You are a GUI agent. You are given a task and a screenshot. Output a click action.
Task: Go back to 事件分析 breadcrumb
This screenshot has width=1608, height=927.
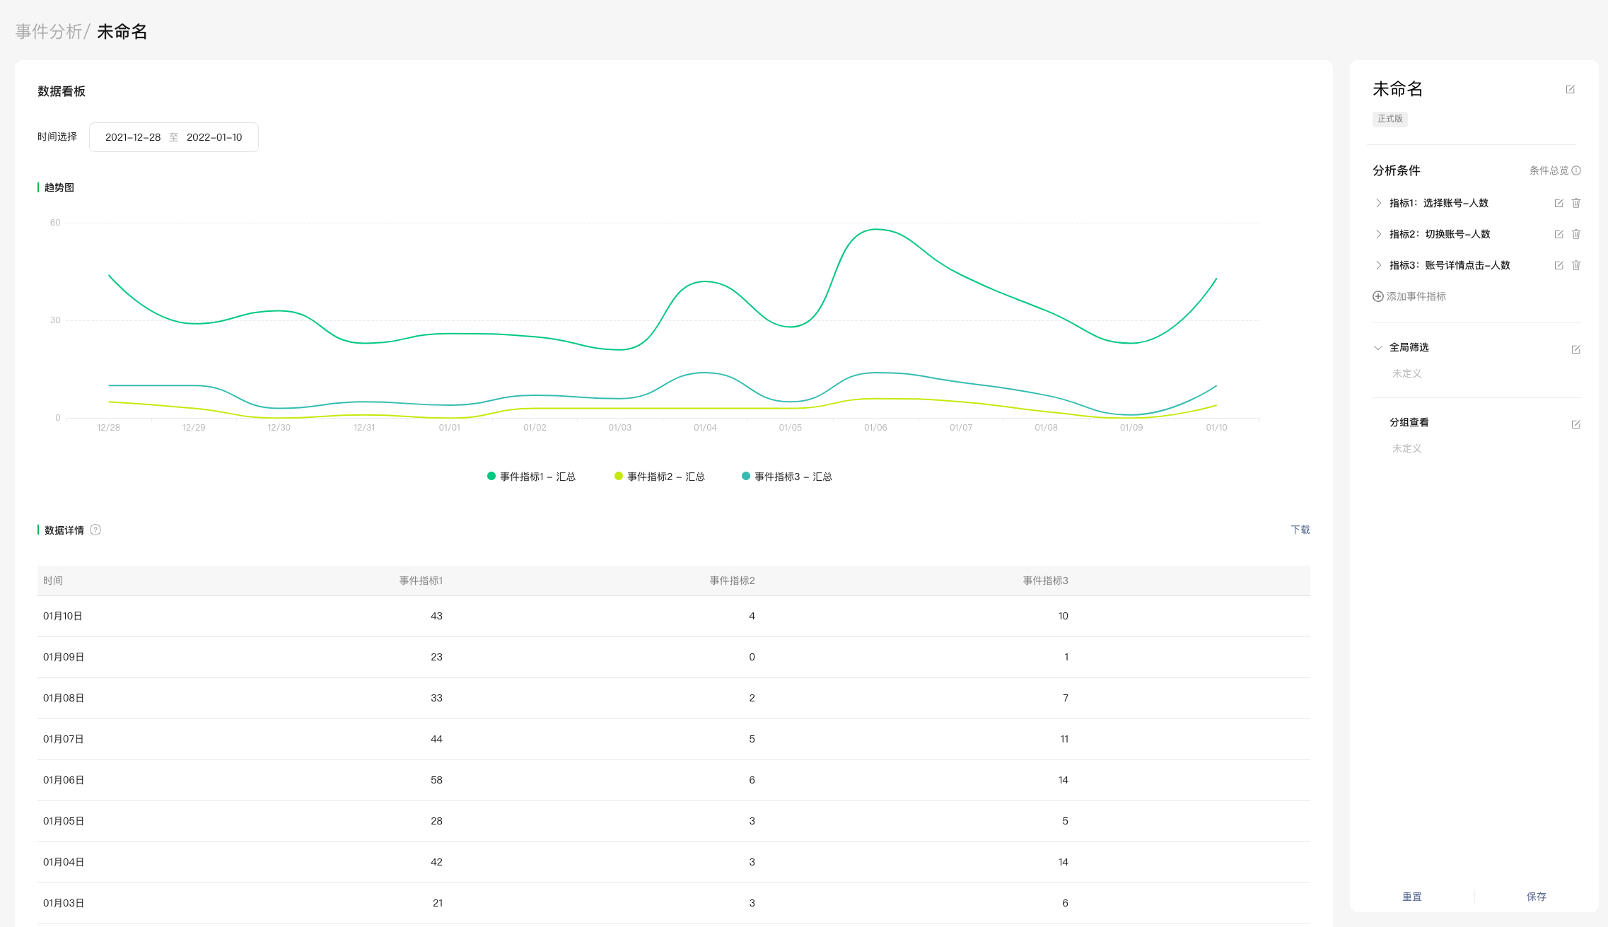point(49,32)
